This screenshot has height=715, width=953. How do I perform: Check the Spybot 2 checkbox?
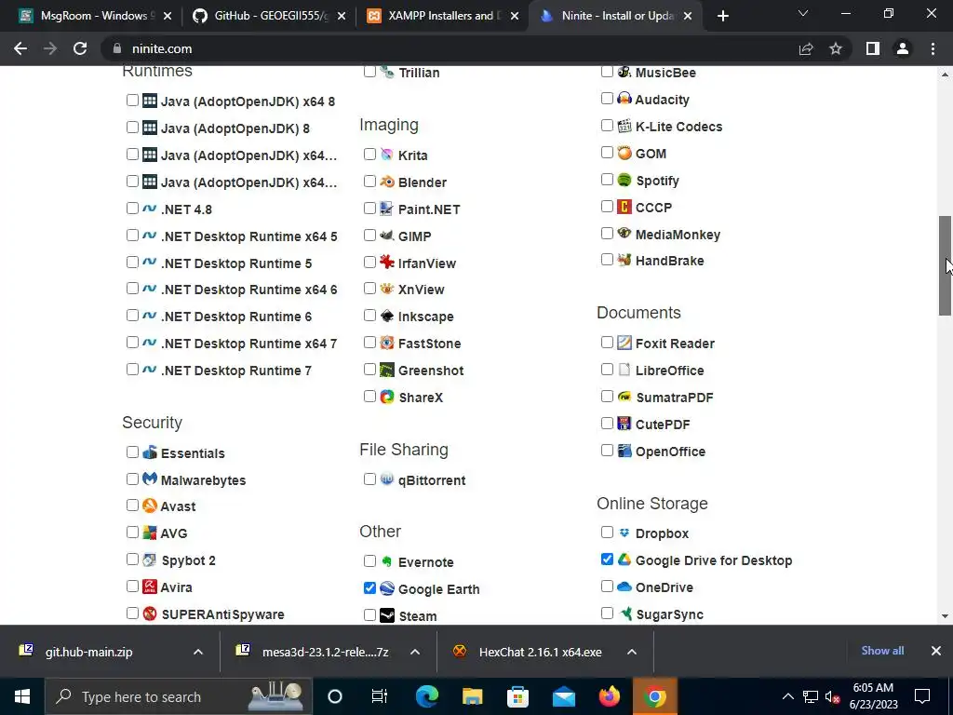[132, 560]
